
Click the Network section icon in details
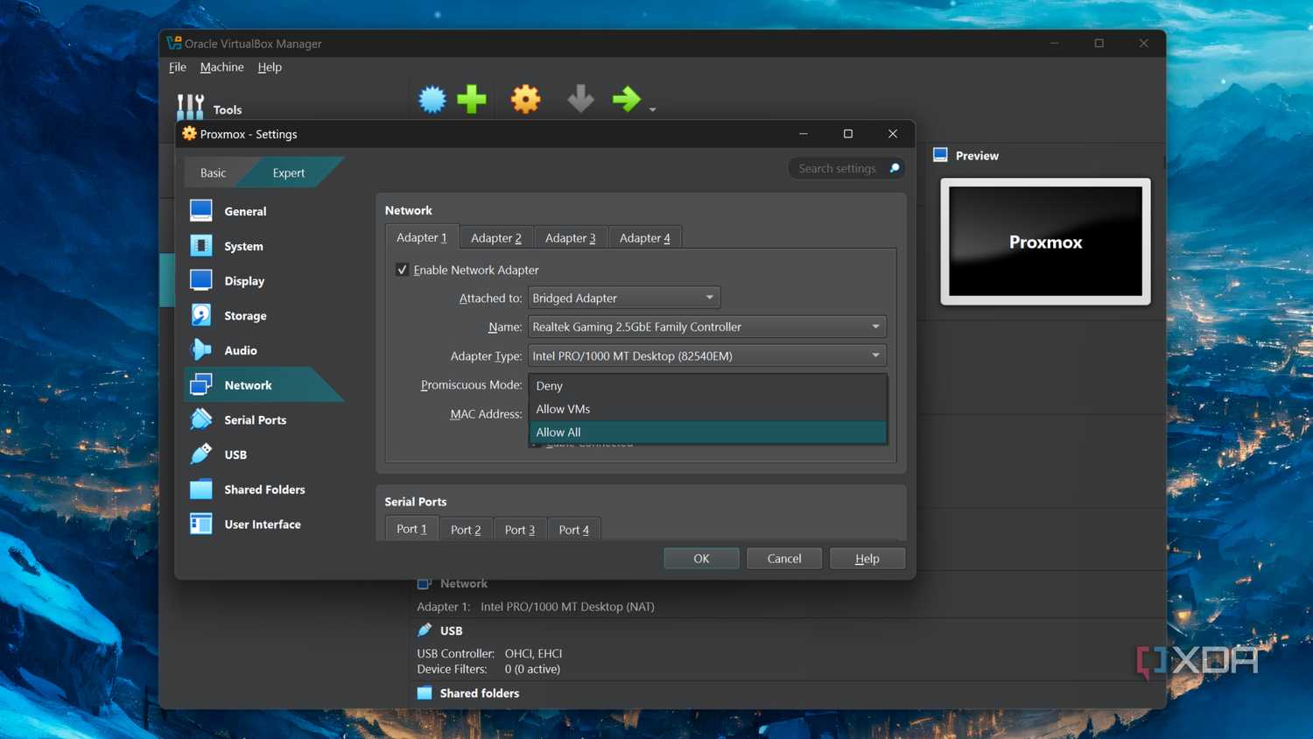click(x=425, y=583)
